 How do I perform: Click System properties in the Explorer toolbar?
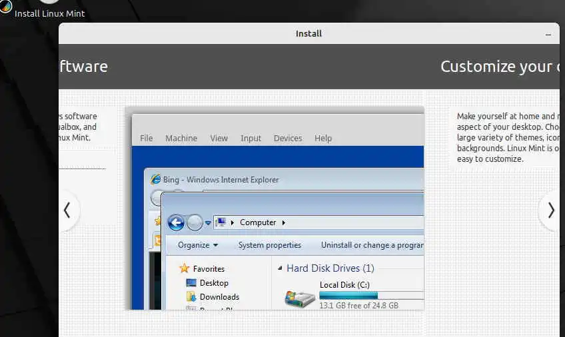coord(270,245)
